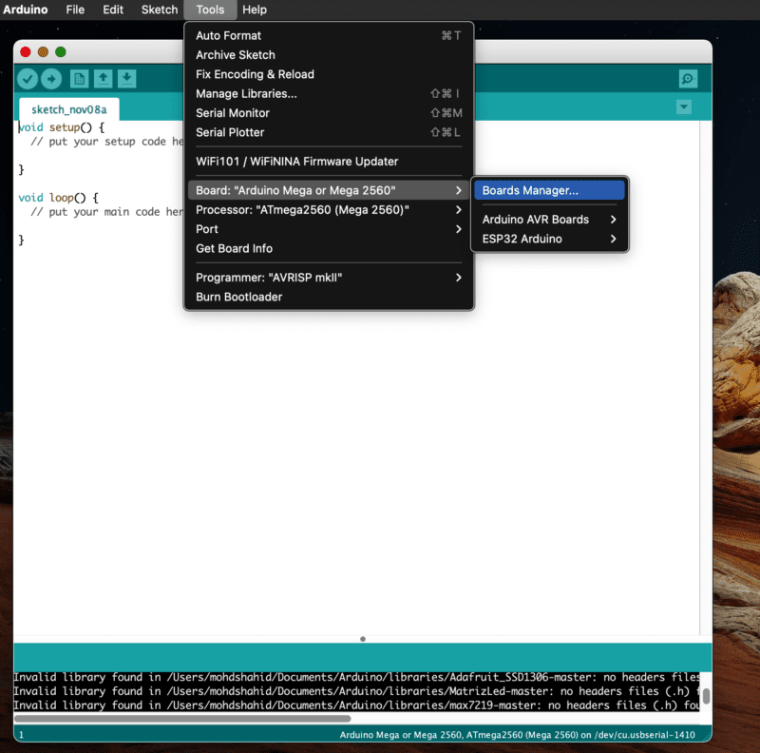Click the max7219-master error line in console
Image resolution: width=760 pixels, height=753 pixels.
click(356, 705)
